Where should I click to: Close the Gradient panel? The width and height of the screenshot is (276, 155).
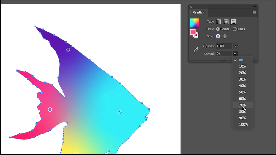[191, 7]
